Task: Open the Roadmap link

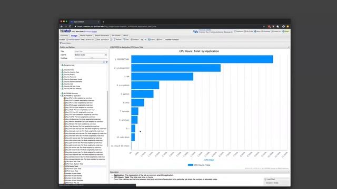Action: tap(265, 31)
